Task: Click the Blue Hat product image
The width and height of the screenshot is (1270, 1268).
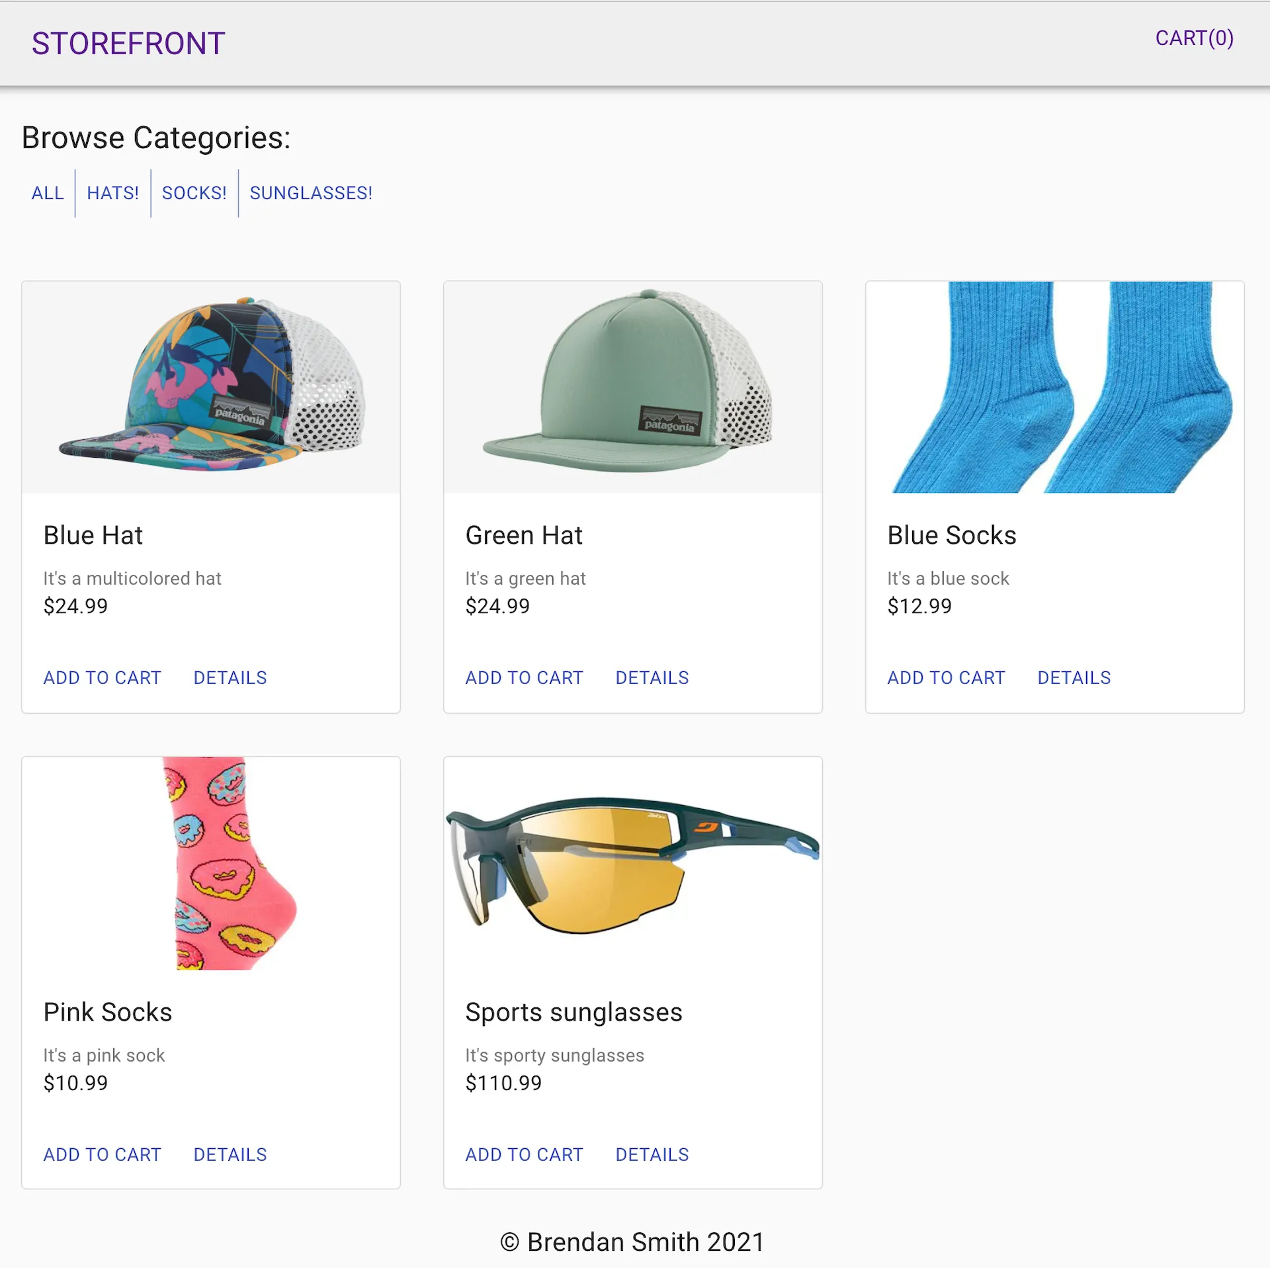Action: [210, 388]
